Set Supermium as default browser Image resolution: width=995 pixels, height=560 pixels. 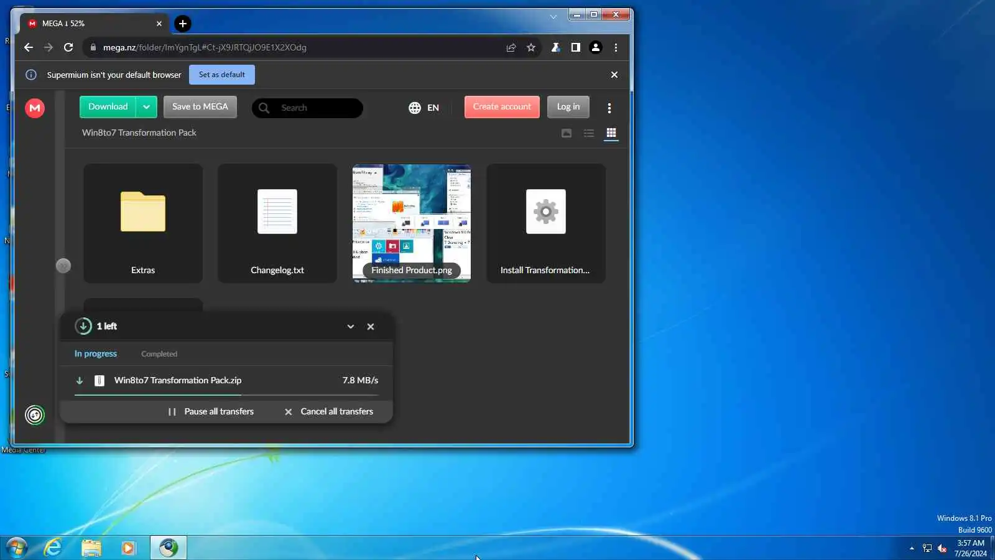click(x=222, y=75)
